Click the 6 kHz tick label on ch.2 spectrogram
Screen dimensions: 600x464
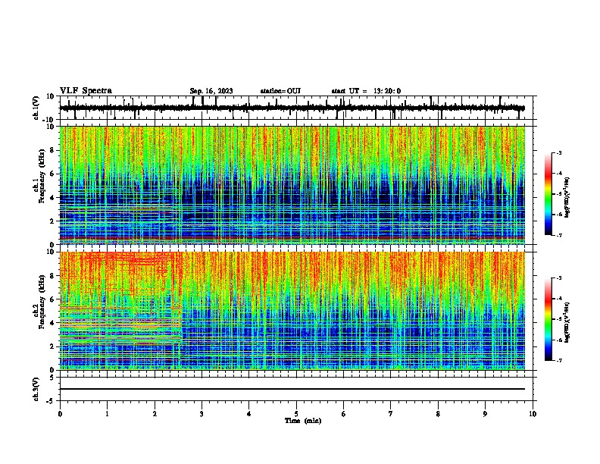click(x=52, y=299)
